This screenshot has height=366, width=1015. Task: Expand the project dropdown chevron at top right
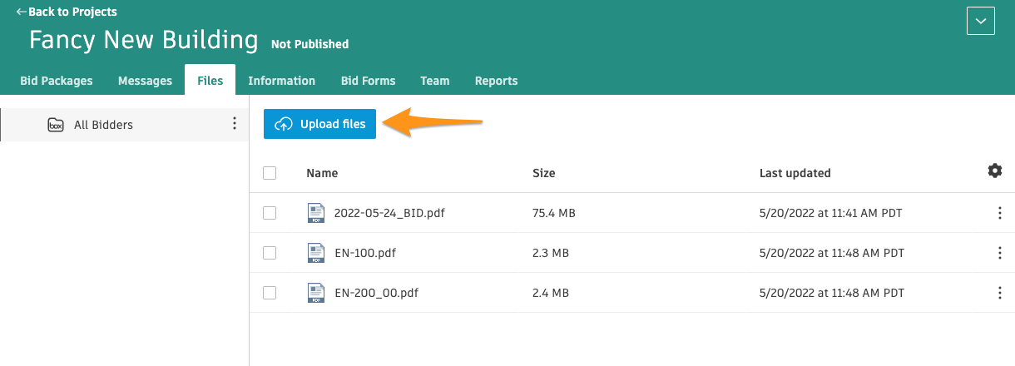(980, 21)
